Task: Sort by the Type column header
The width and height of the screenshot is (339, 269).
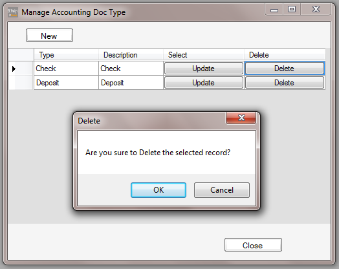Action: (66, 55)
